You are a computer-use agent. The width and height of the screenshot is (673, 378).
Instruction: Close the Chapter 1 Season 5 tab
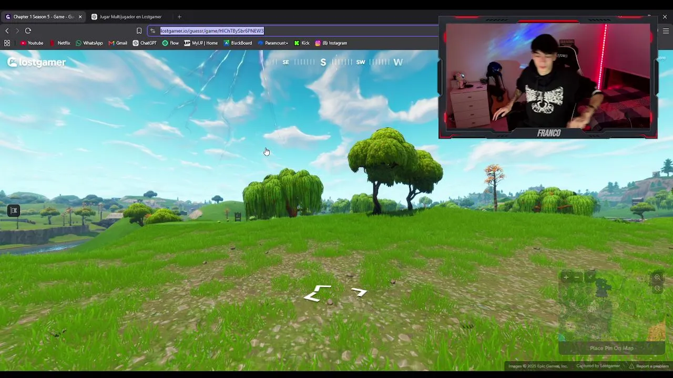80,17
